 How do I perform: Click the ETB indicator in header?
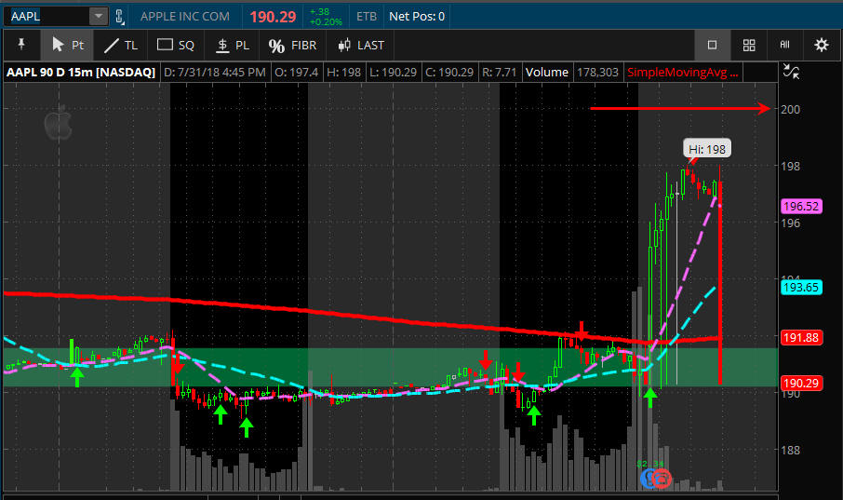tap(367, 17)
